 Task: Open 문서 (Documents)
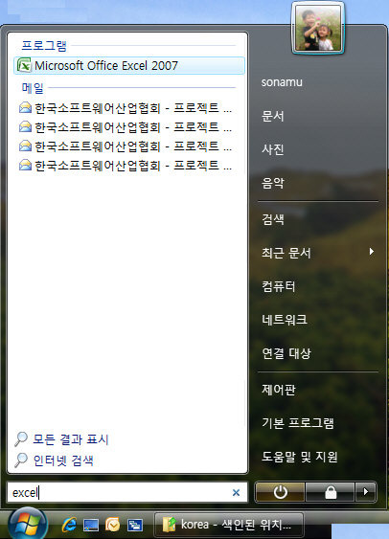(x=273, y=116)
